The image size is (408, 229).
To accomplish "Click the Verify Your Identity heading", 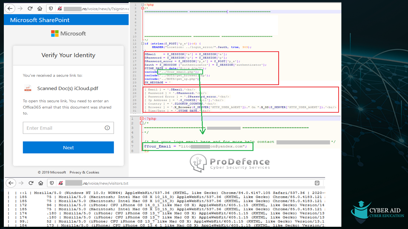I will pyautogui.click(x=68, y=55).
